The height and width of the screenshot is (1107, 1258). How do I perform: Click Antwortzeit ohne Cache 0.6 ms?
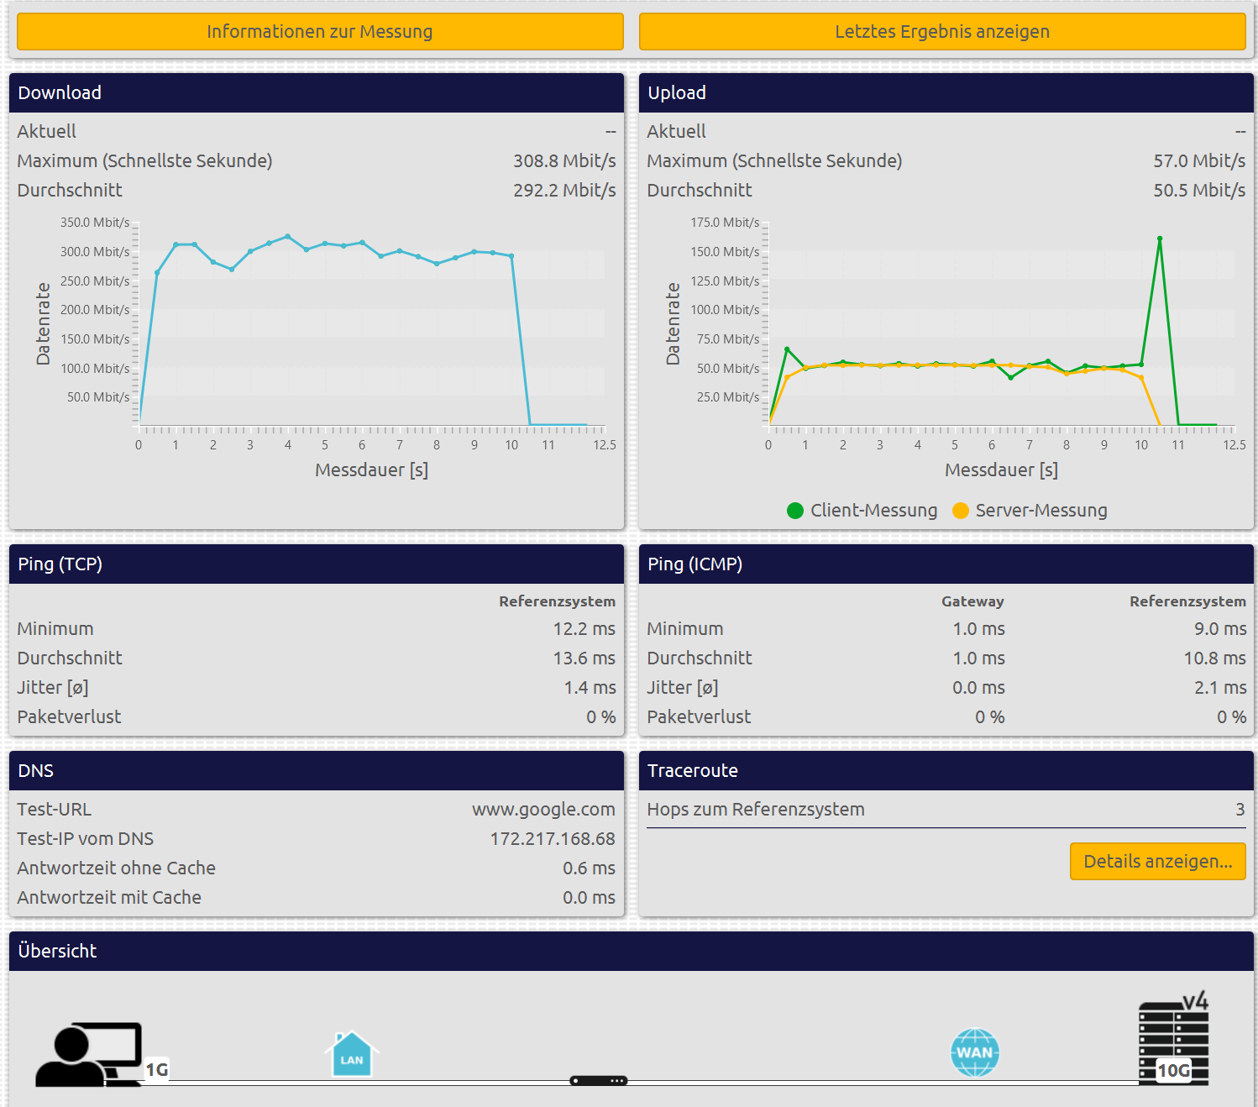pyautogui.click(x=589, y=868)
